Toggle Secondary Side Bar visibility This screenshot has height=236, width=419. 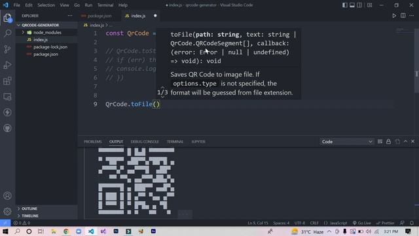point(359,5)
